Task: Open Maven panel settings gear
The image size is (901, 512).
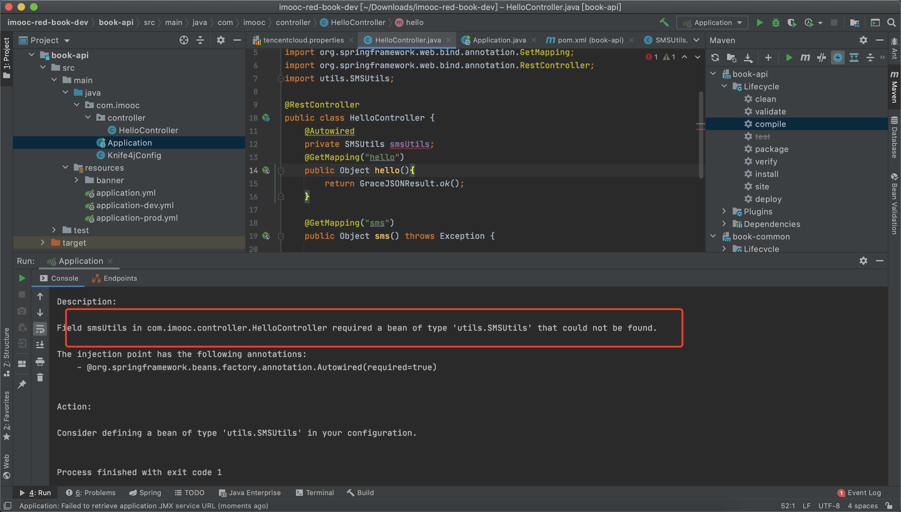Action: [863, 40]
